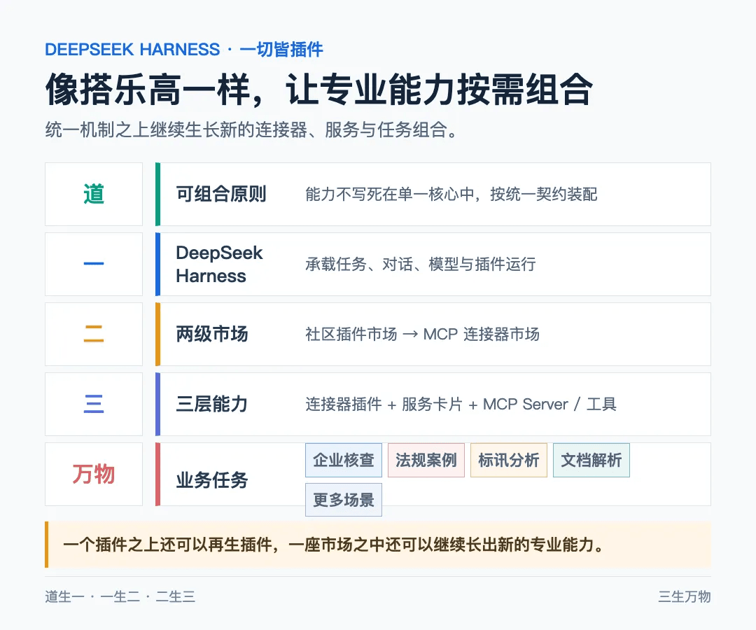Screen dimensions: 756x630
Task: Click the footer text 道生一 · 一生二 · 二生三
Action: tap(120, 596)
